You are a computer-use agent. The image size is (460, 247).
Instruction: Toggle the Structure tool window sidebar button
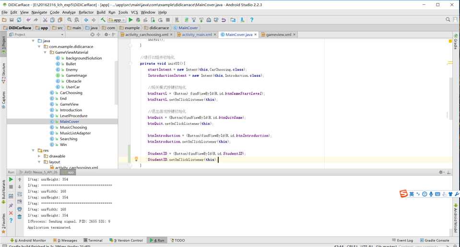tap(3, 73)
